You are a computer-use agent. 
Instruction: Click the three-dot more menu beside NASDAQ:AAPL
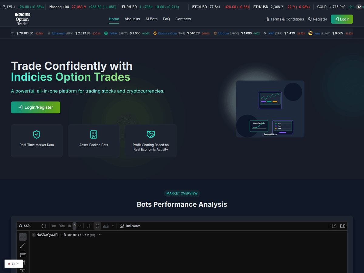[99, 235]
